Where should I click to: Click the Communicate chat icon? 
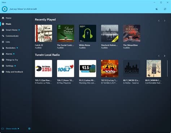coord(3,36)
